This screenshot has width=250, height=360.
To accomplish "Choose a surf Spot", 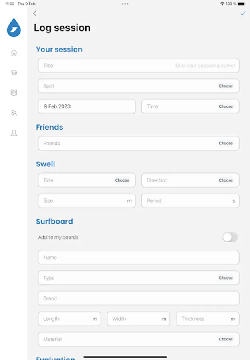I will point(226,86).
